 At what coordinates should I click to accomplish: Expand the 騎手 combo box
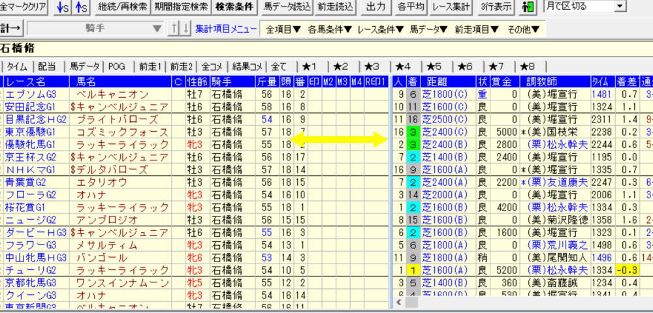pyautogui.click(x=156, y=29)
